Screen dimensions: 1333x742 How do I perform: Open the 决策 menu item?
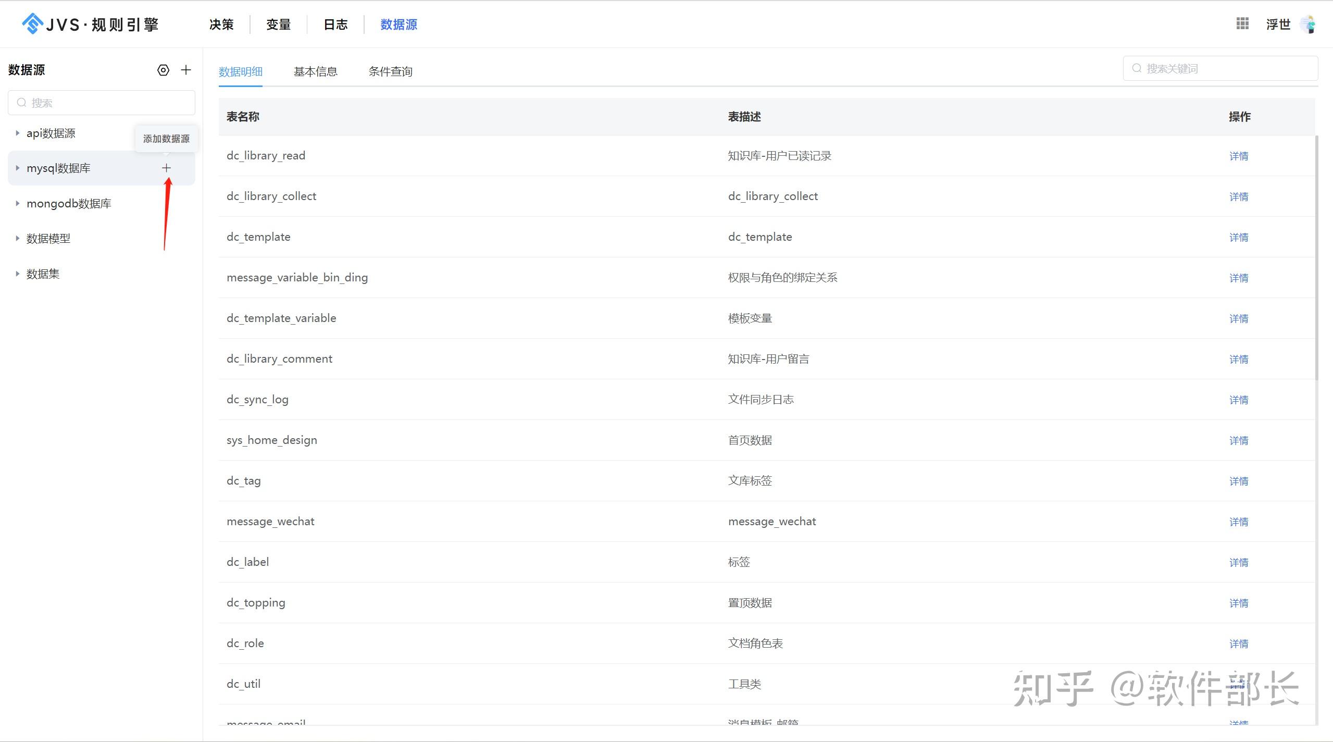pos(220,24)
